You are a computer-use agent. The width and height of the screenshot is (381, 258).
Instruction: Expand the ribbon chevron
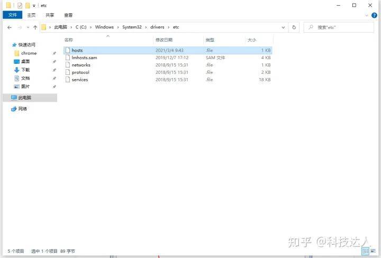pyautogui.click(x=366, y=15)
